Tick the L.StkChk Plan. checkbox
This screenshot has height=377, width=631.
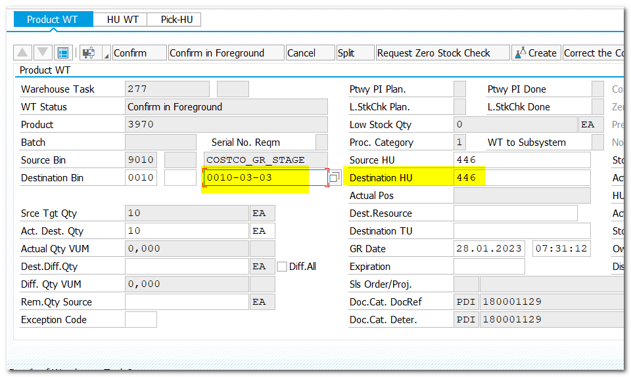460,107
